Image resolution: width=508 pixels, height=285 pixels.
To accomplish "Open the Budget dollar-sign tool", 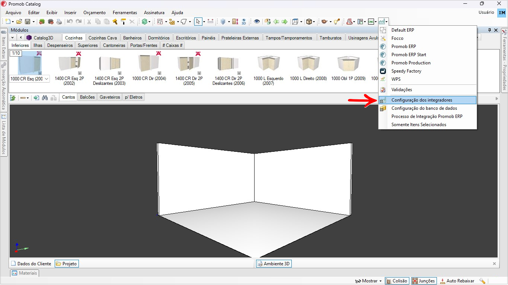I will click(144, 22).
